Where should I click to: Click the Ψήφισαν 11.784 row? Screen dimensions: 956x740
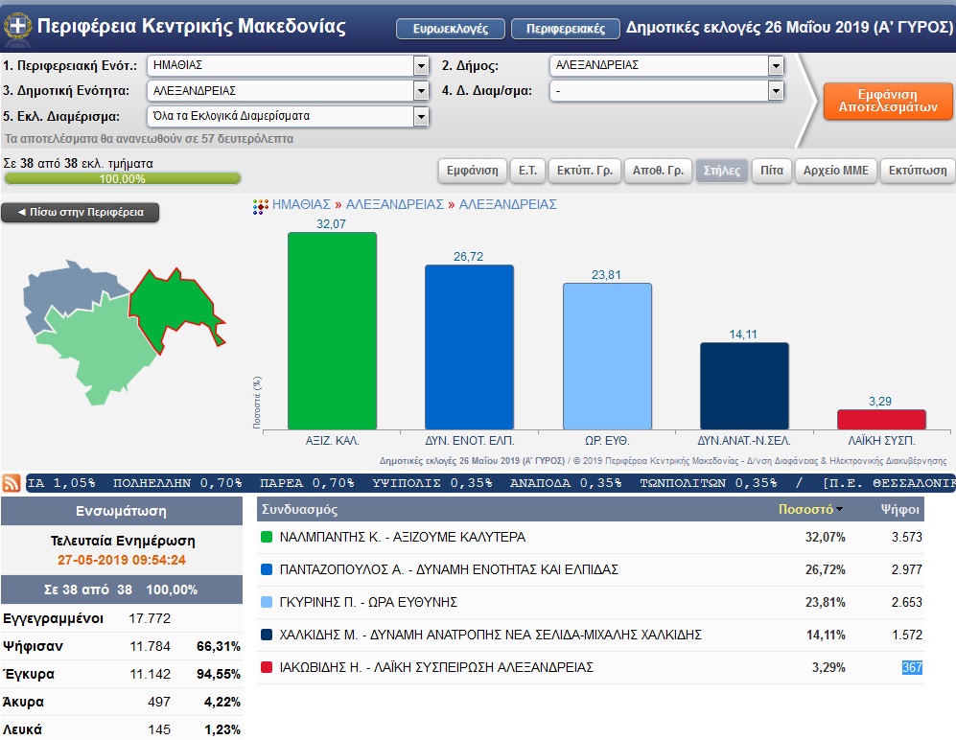coord(122,646)
